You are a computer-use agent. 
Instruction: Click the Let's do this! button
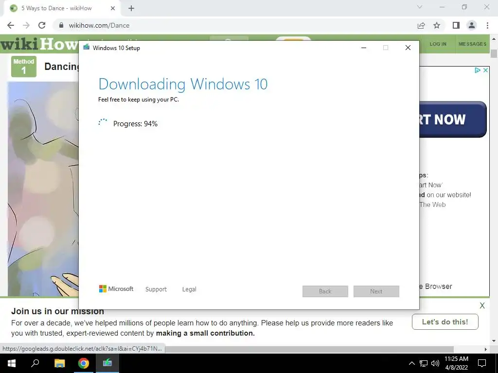(445, 322)
